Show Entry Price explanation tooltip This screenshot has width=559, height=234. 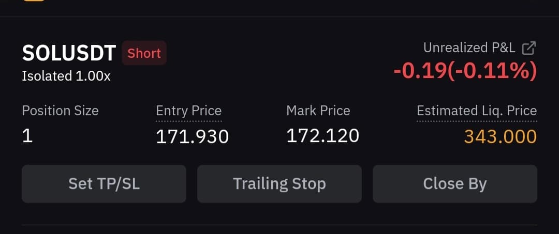pyautogui.click(x=188, y=111)
